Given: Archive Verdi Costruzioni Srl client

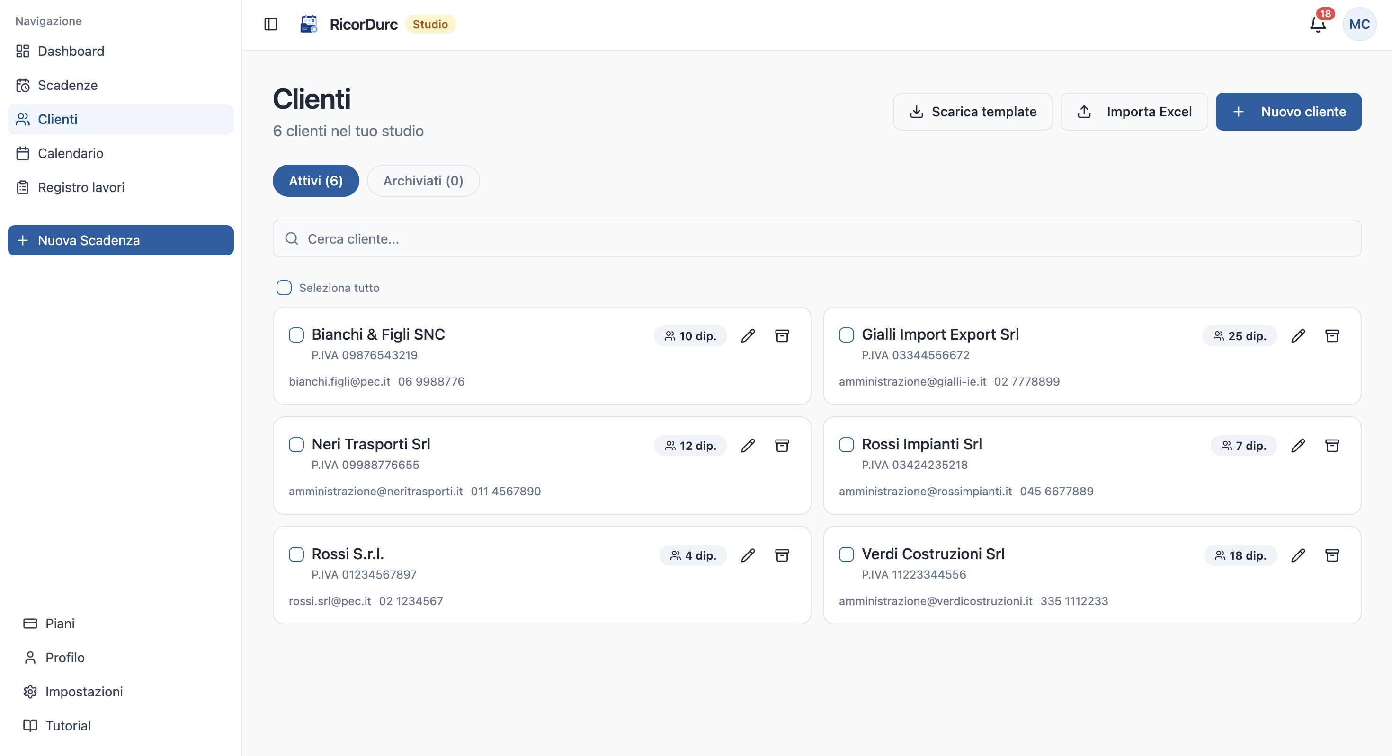Looking at the screenshot, I should pyautogui.click(x=1332, y=555).
